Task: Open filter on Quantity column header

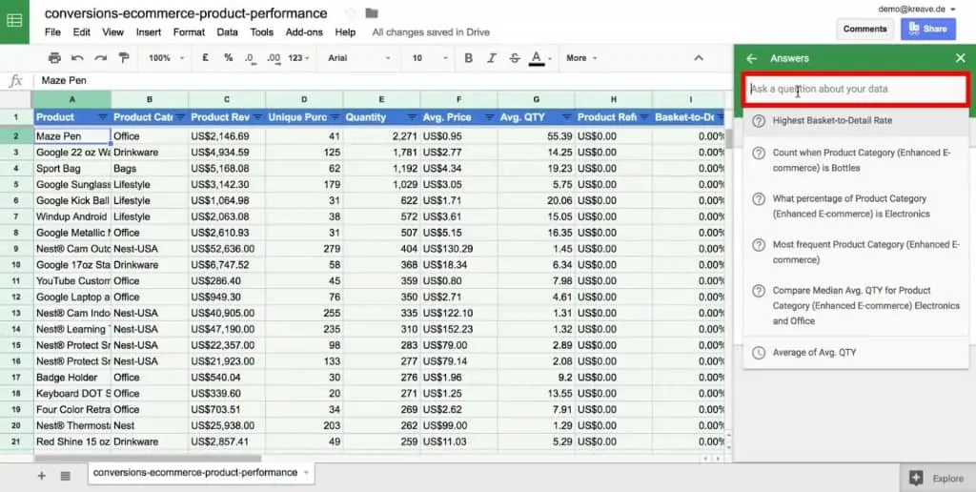Action: (412, 117)
